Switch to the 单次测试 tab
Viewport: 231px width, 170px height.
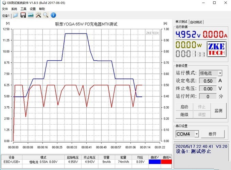click(x=181, y=22)
